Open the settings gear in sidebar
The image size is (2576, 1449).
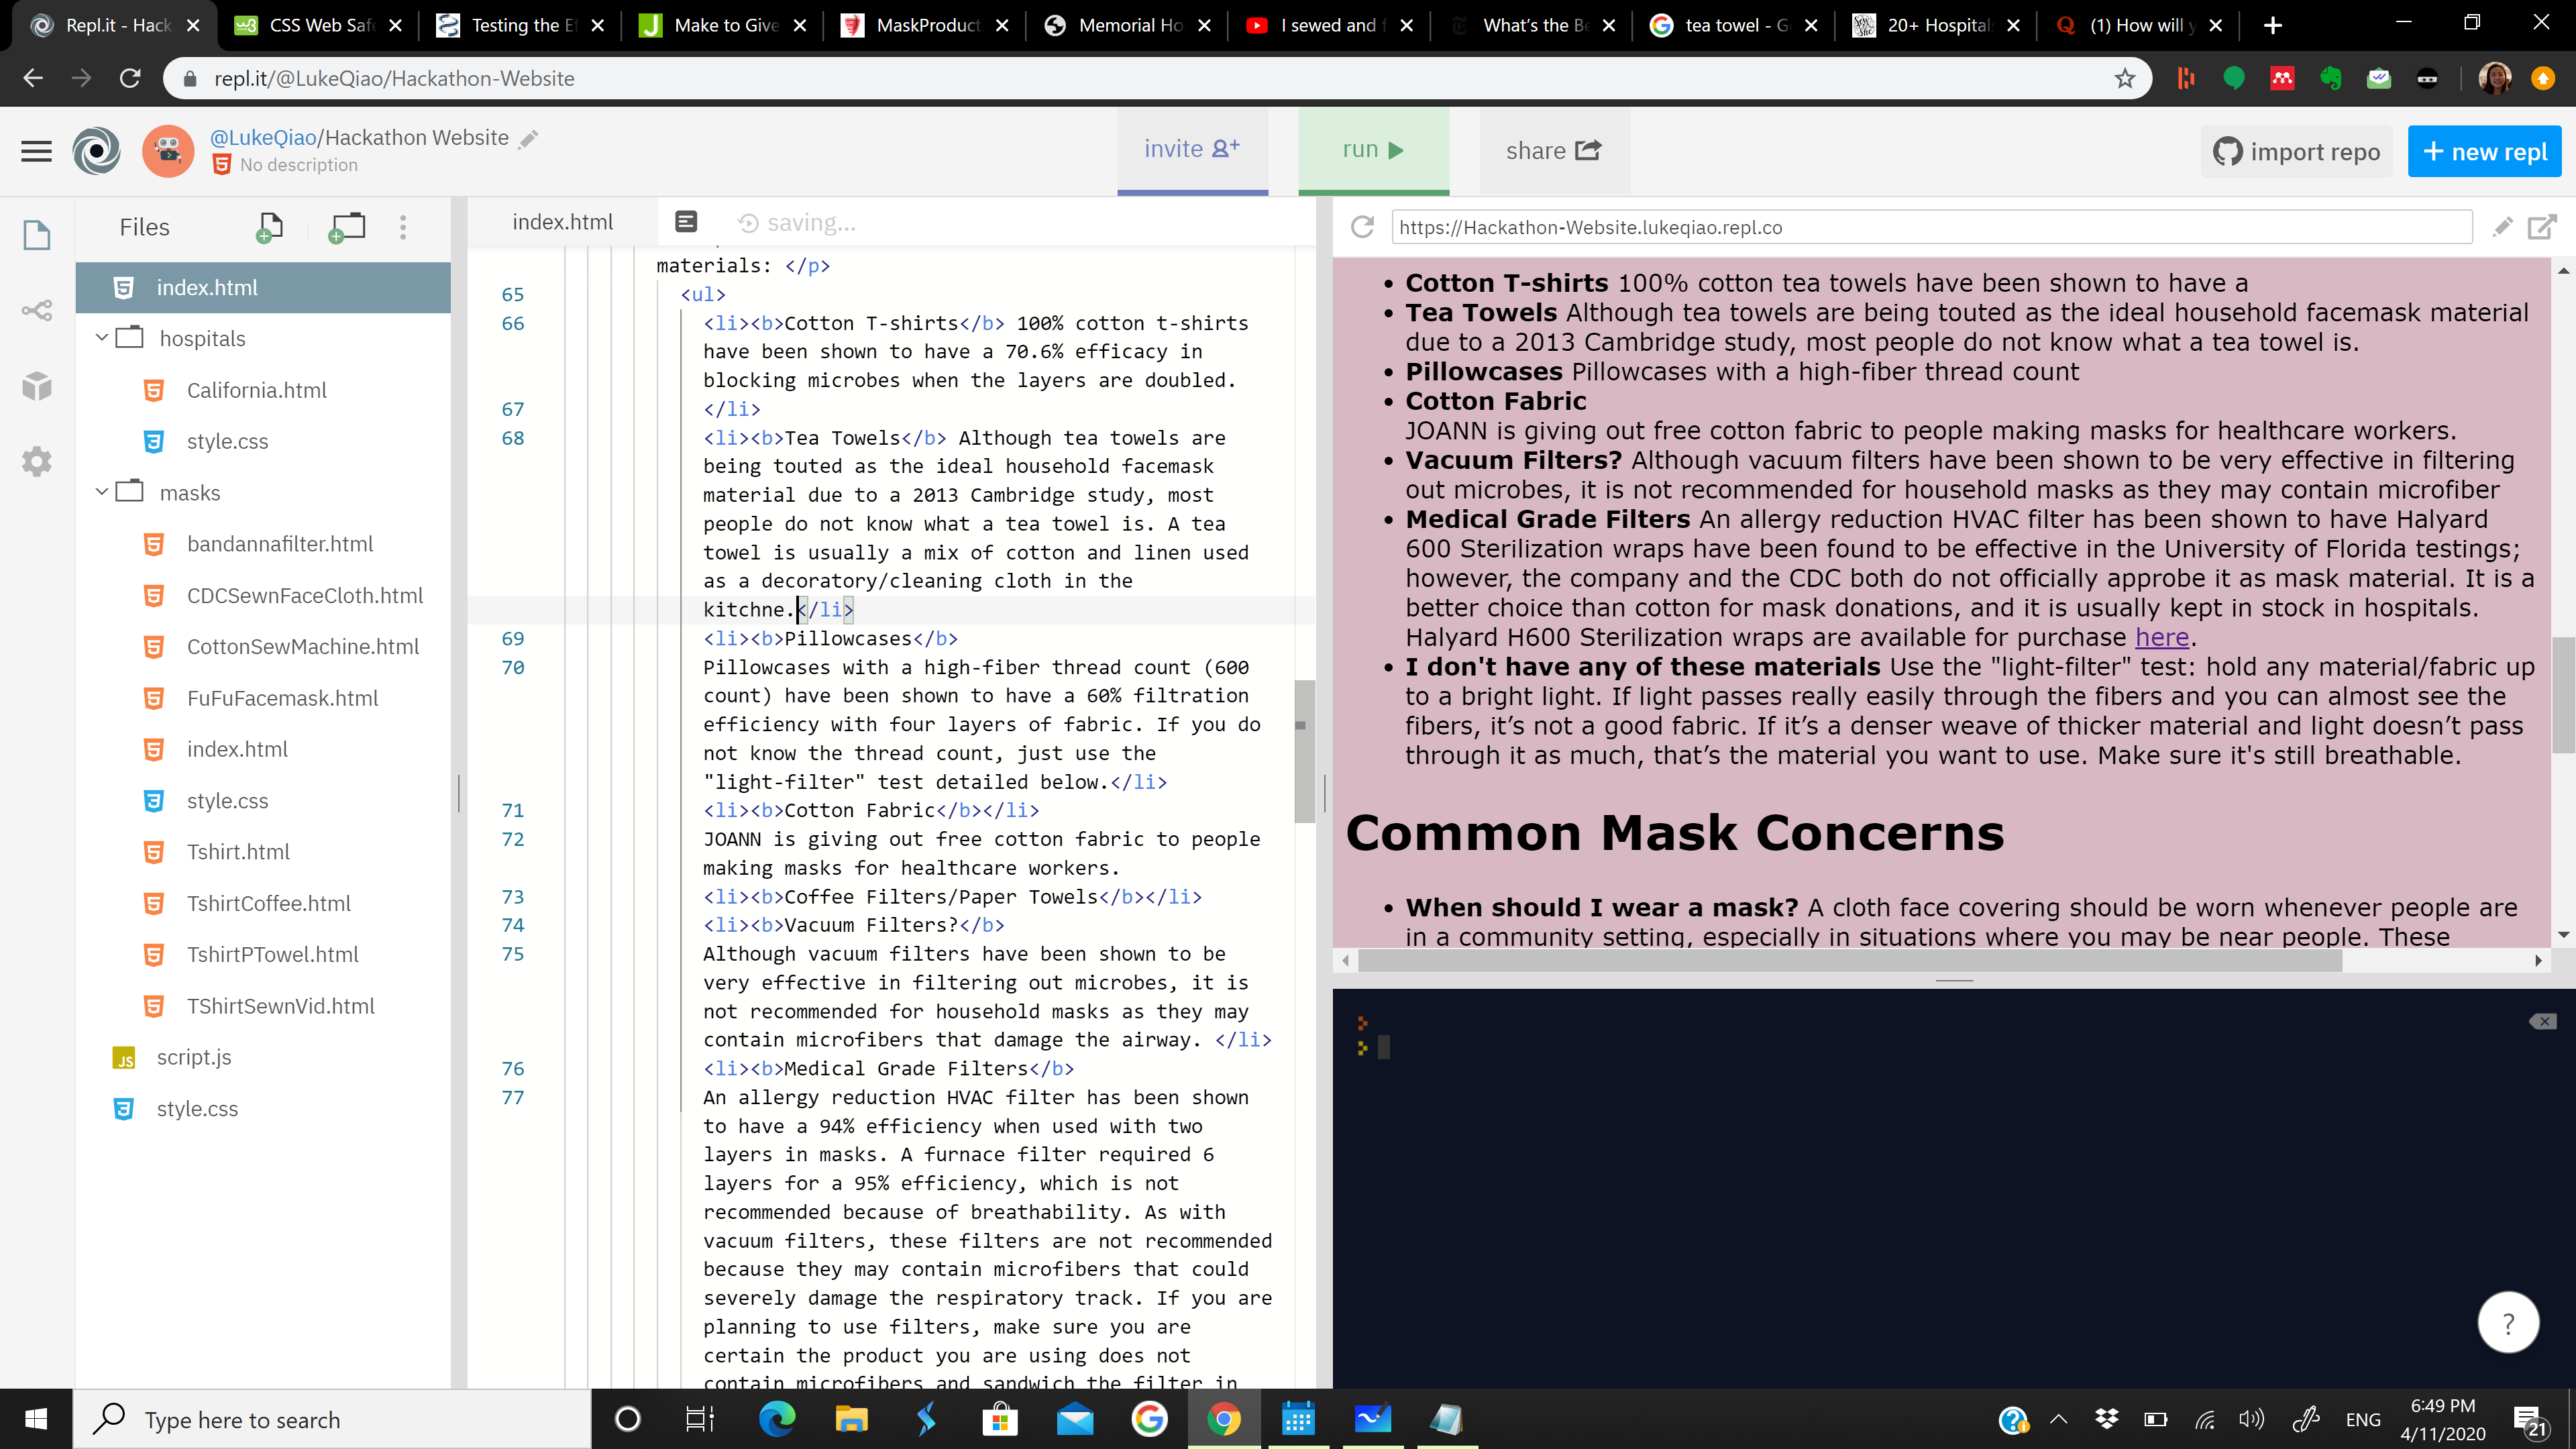pyautogui.click(x=37, y=461)
